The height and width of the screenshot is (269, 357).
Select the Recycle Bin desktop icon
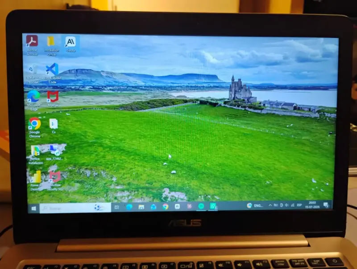click(x=32, y=74)
